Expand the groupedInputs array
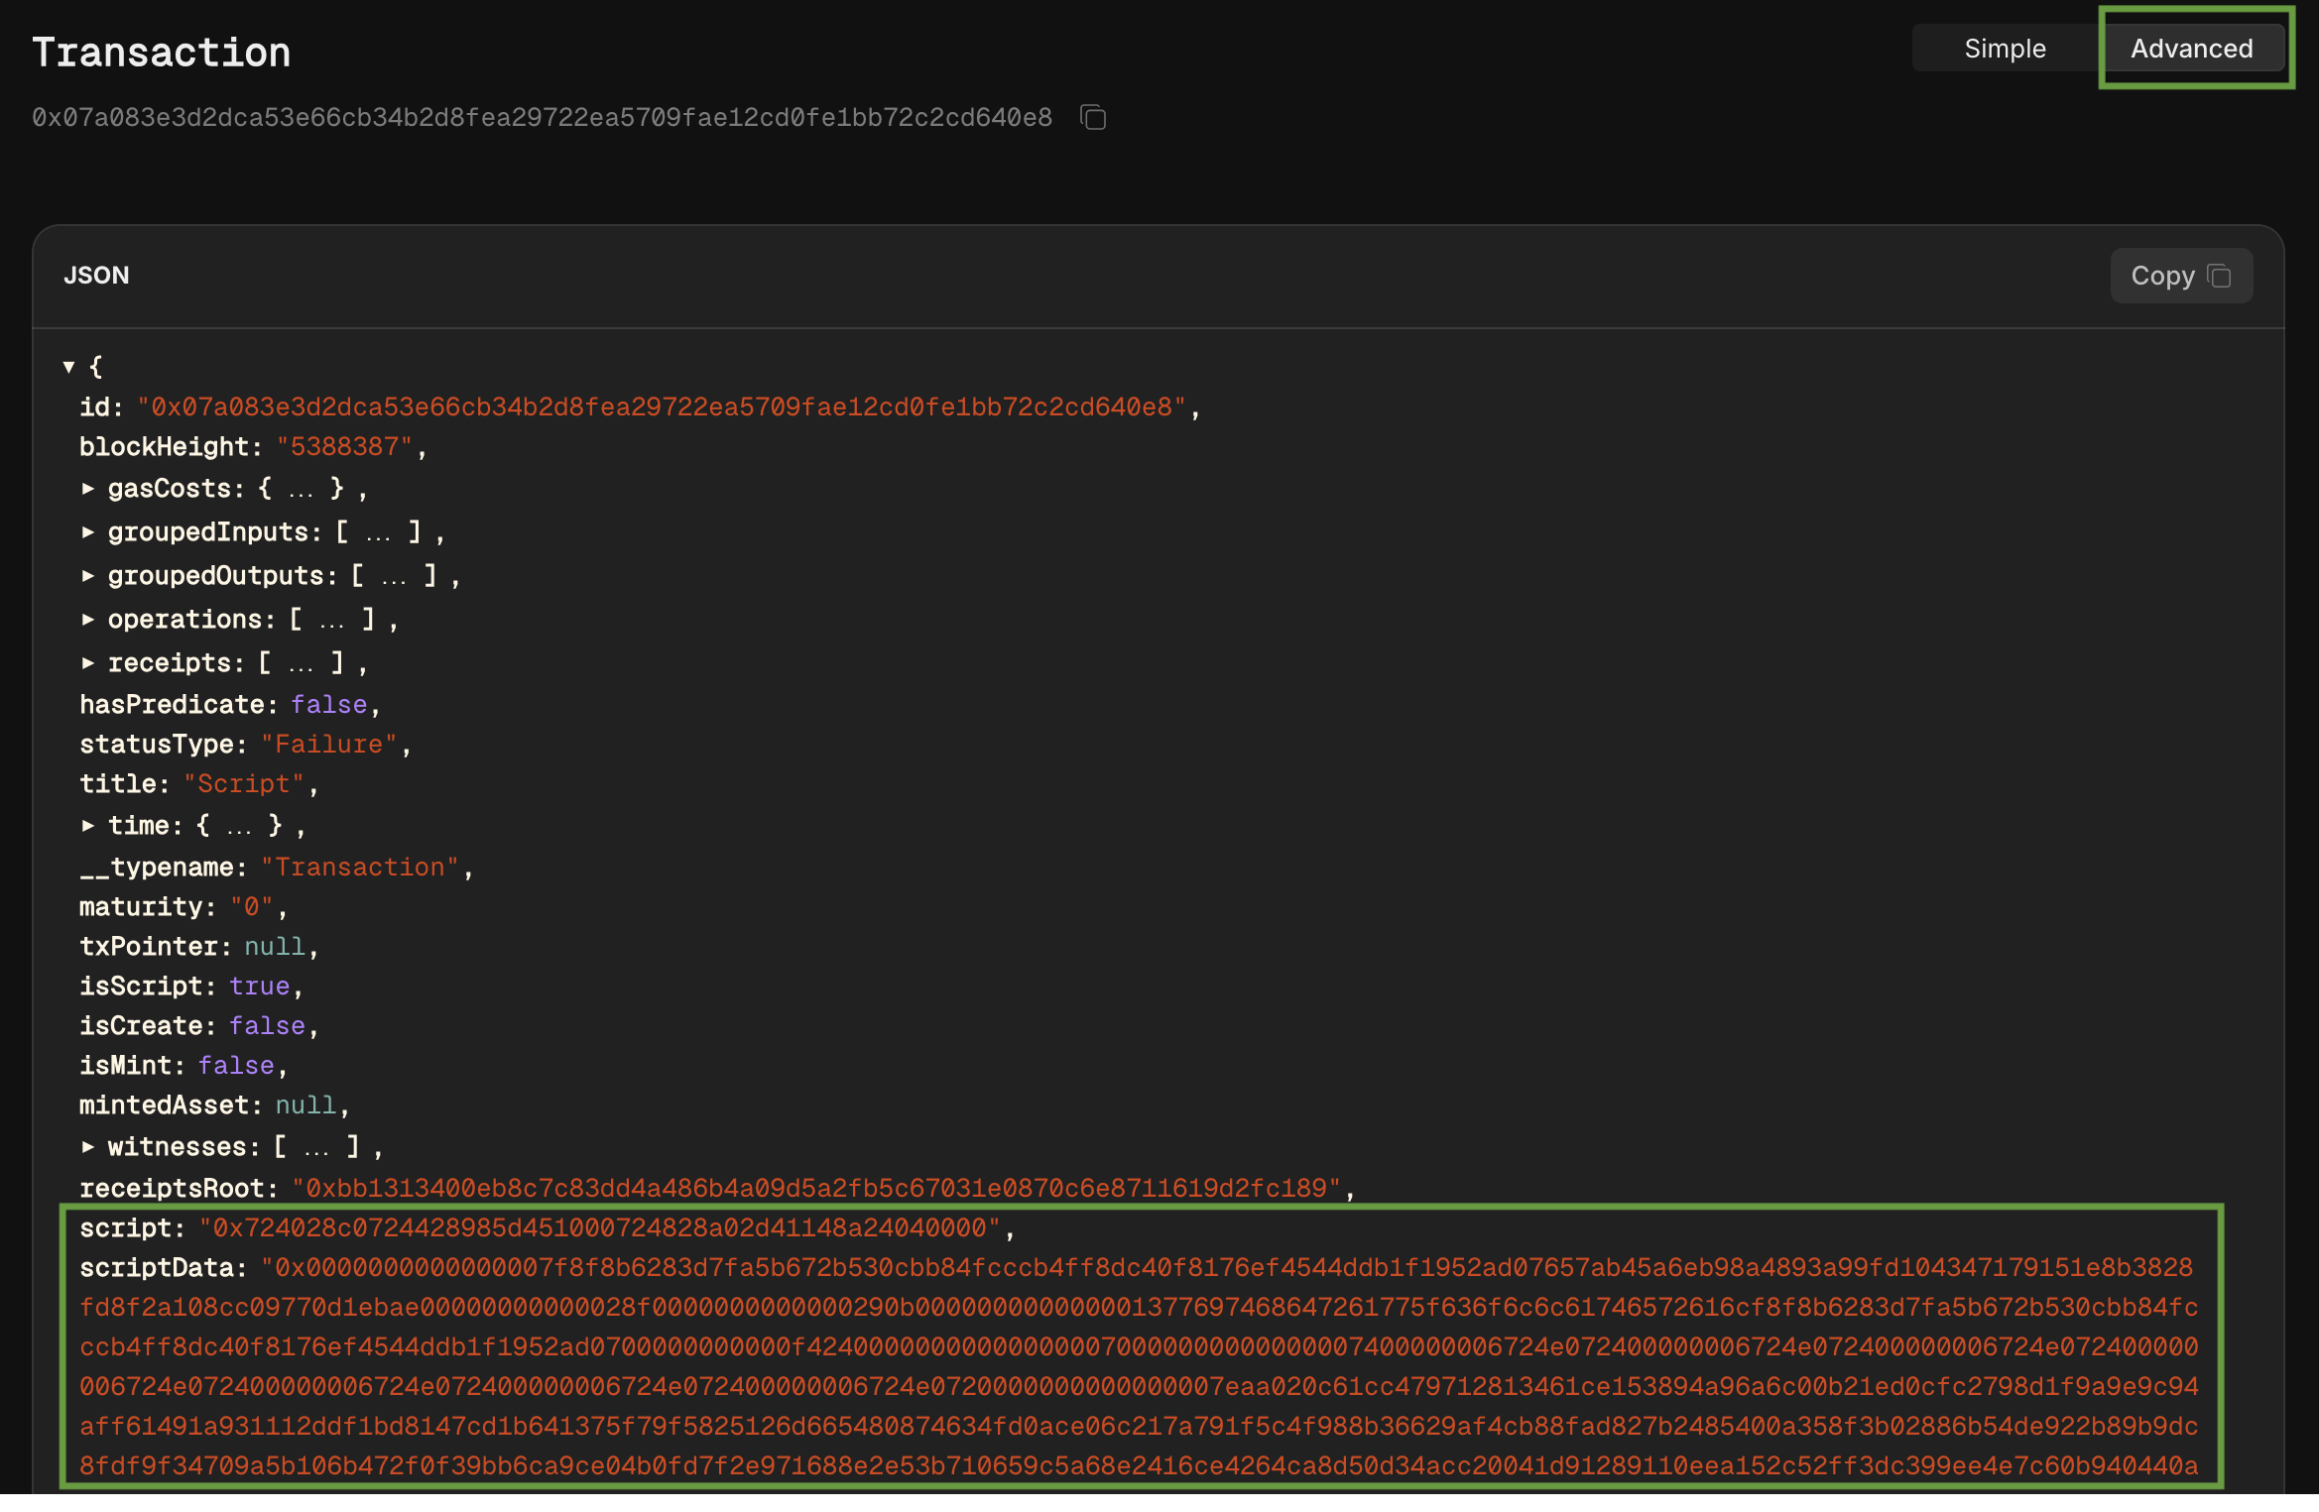Viewport: 2319px width, 1512px height. click(x=88, y=532)
